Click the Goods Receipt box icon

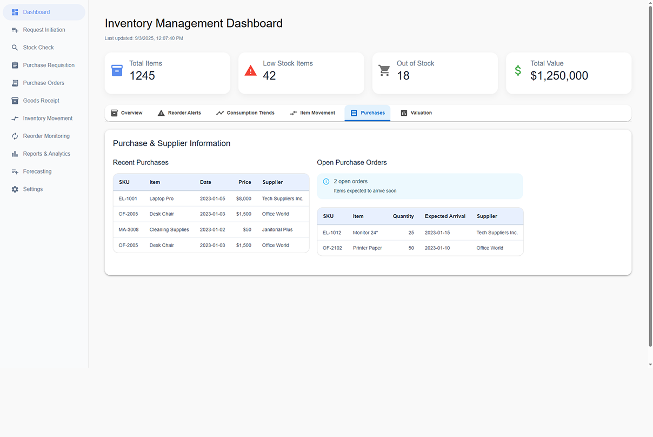(x=15, y=101)
